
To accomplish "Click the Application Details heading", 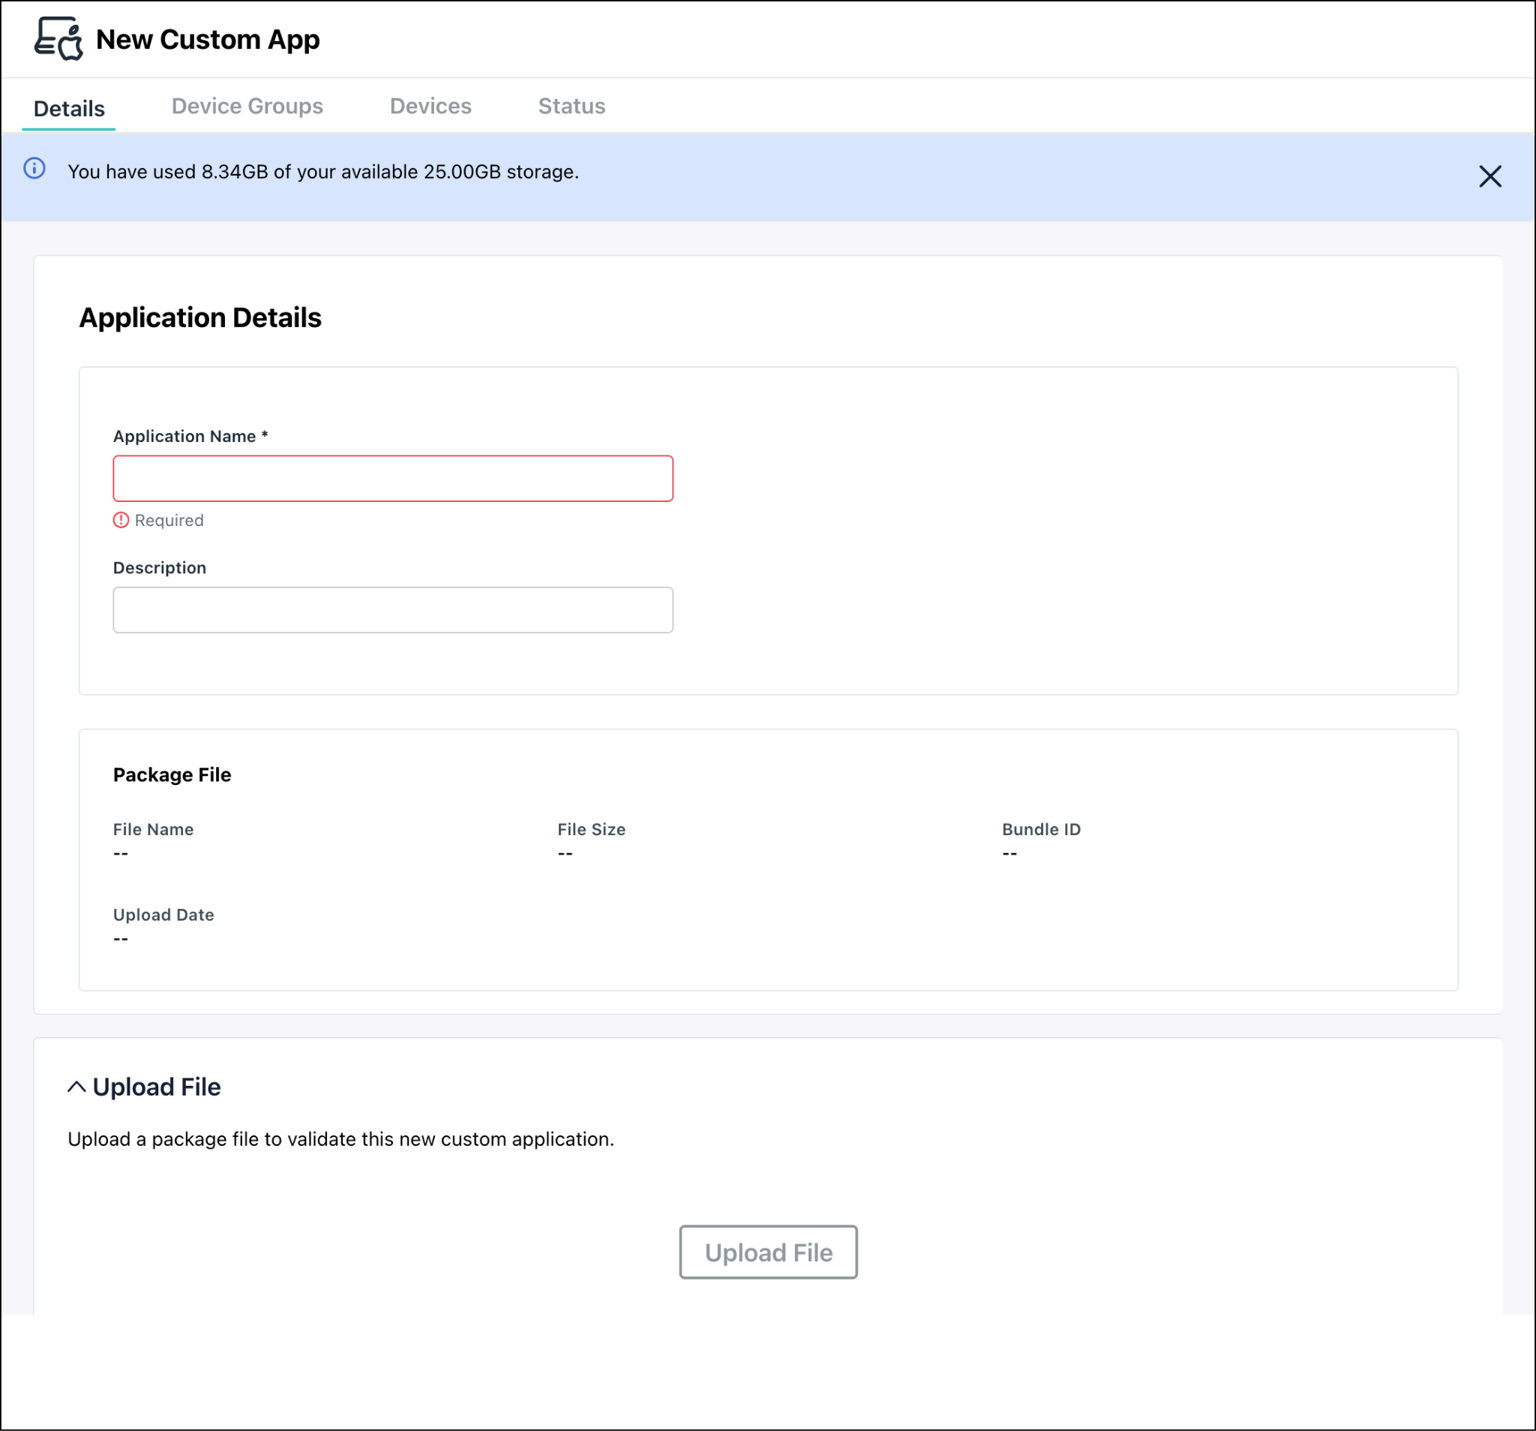I will click(x=200, y=317).
